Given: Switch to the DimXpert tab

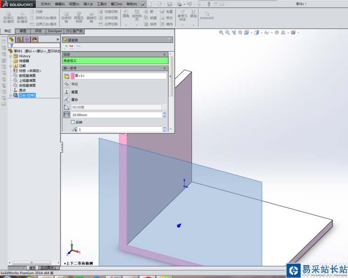Looking at the screenshot, I should [x=55, y=31].
